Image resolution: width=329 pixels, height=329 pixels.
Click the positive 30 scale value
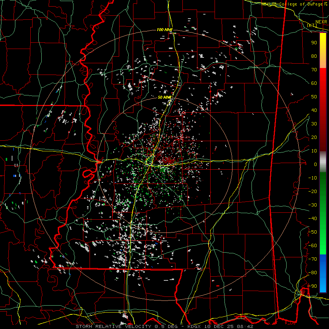click(x=314, y=124)
